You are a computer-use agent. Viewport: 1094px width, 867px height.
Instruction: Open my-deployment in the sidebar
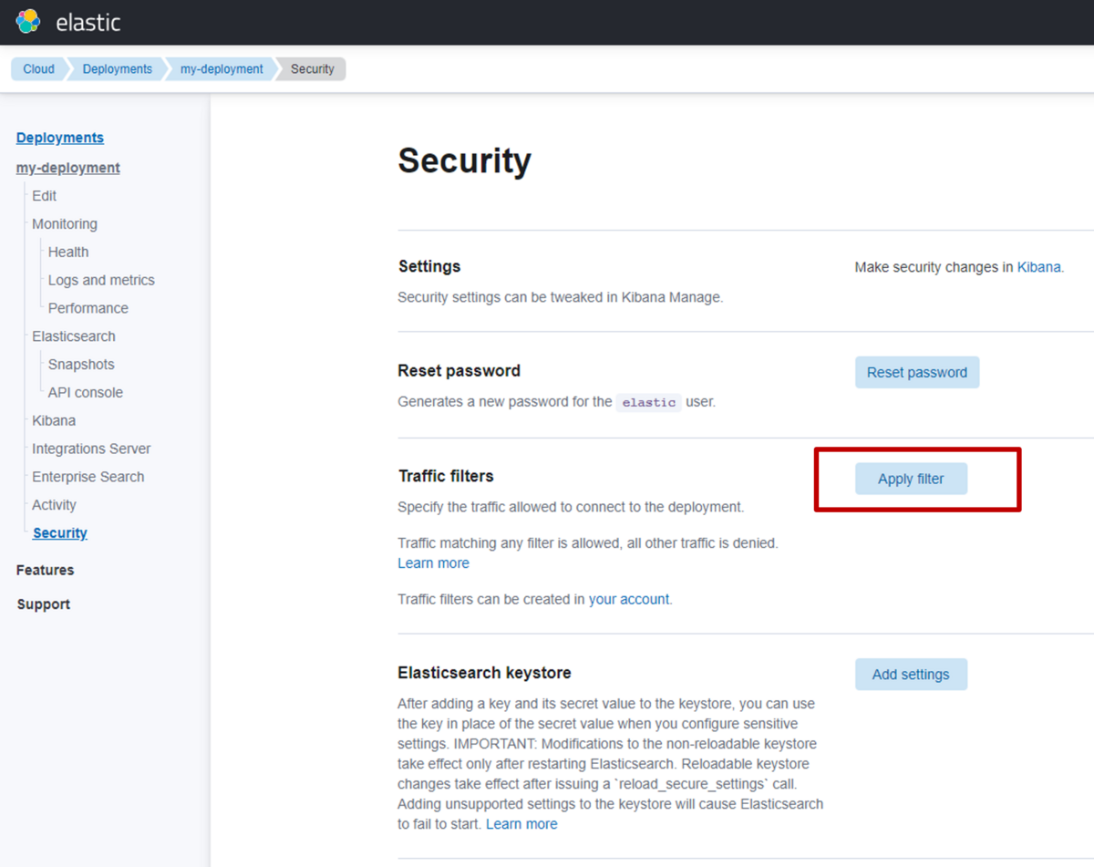click(x=68, y=168)
